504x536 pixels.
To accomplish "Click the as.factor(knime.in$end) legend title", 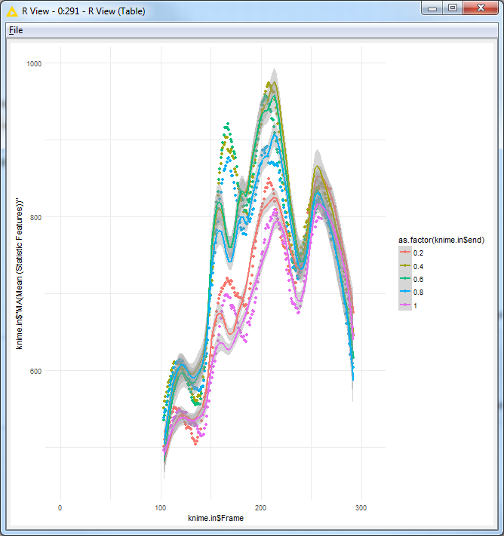I will [441, 239].
